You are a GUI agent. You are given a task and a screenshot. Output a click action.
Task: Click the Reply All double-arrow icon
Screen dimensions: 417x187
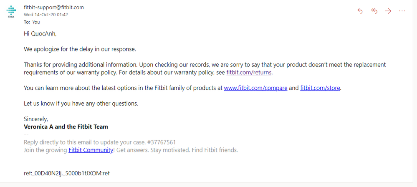click(x=374, y=11)
